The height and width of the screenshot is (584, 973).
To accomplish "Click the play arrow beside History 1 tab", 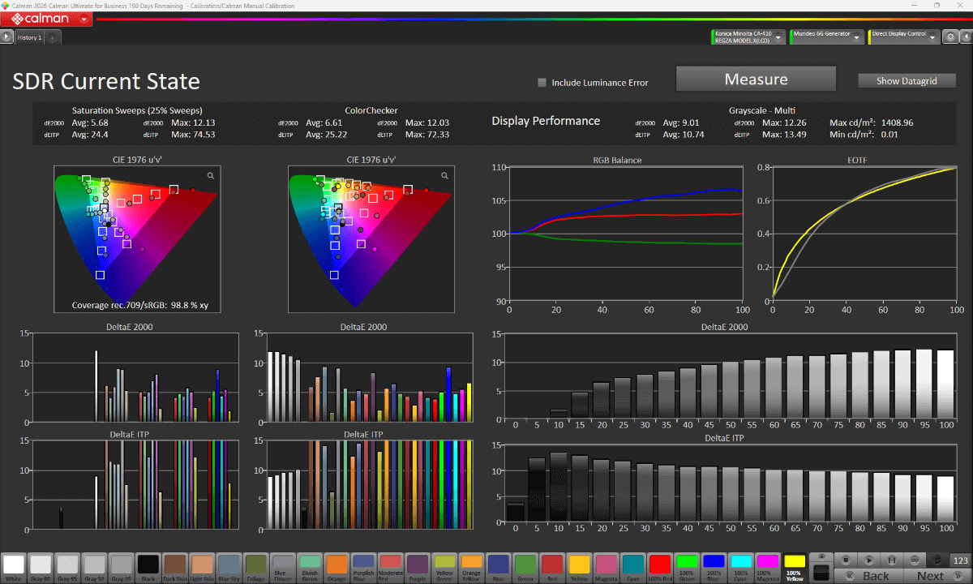I will point(6,36).
